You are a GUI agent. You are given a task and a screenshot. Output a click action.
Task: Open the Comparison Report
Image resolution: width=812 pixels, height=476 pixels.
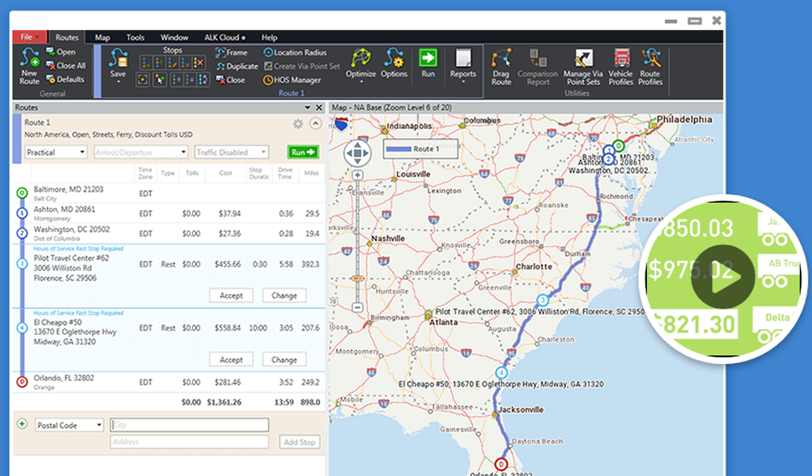(x=538, y=67)
